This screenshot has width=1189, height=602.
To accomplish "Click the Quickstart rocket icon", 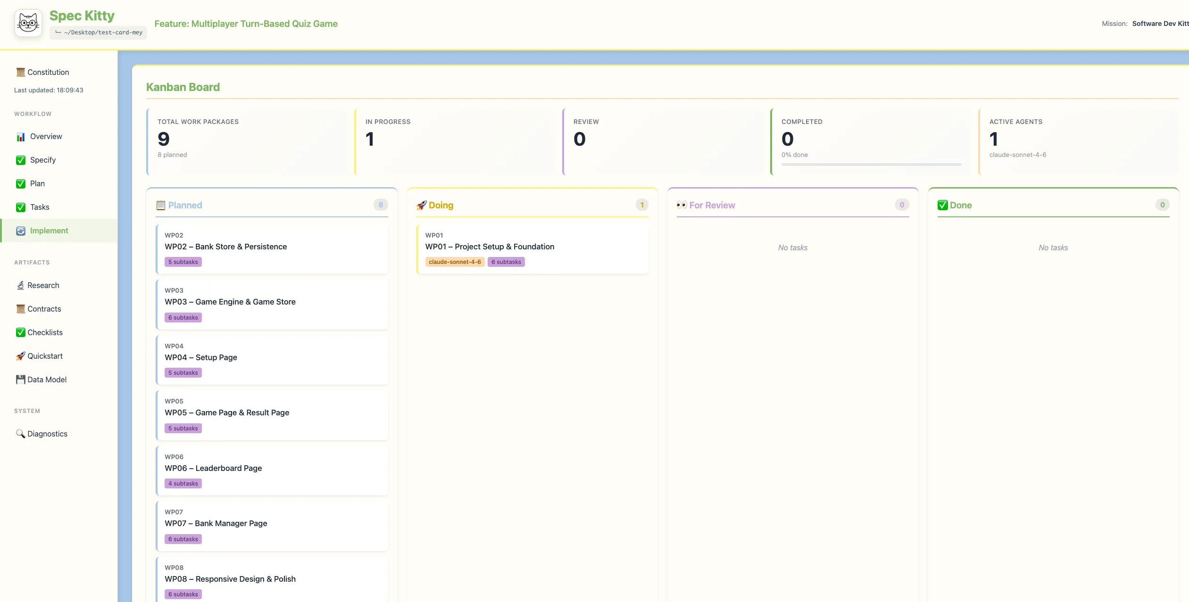I will click(x=20, y=356).
